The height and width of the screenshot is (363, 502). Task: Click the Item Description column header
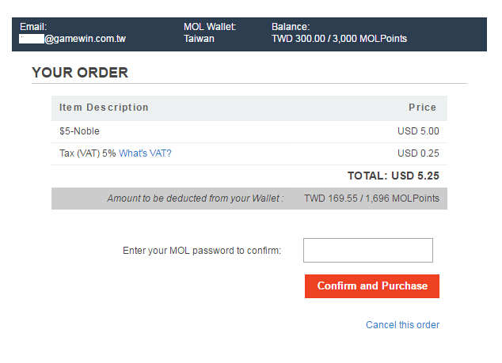click(104, 108)
